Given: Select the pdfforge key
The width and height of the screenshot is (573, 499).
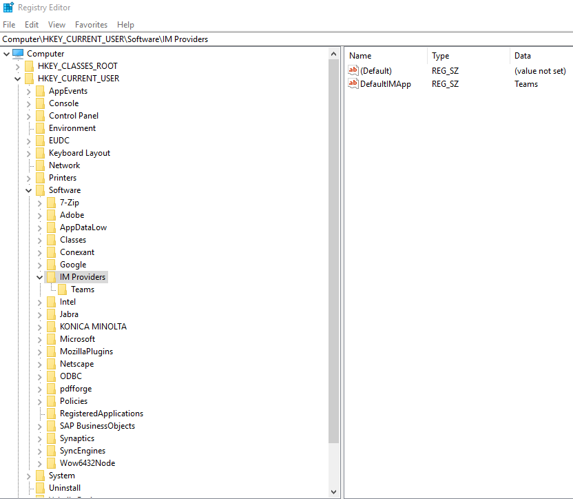Looking at the screenshot, I should (76, 389).
